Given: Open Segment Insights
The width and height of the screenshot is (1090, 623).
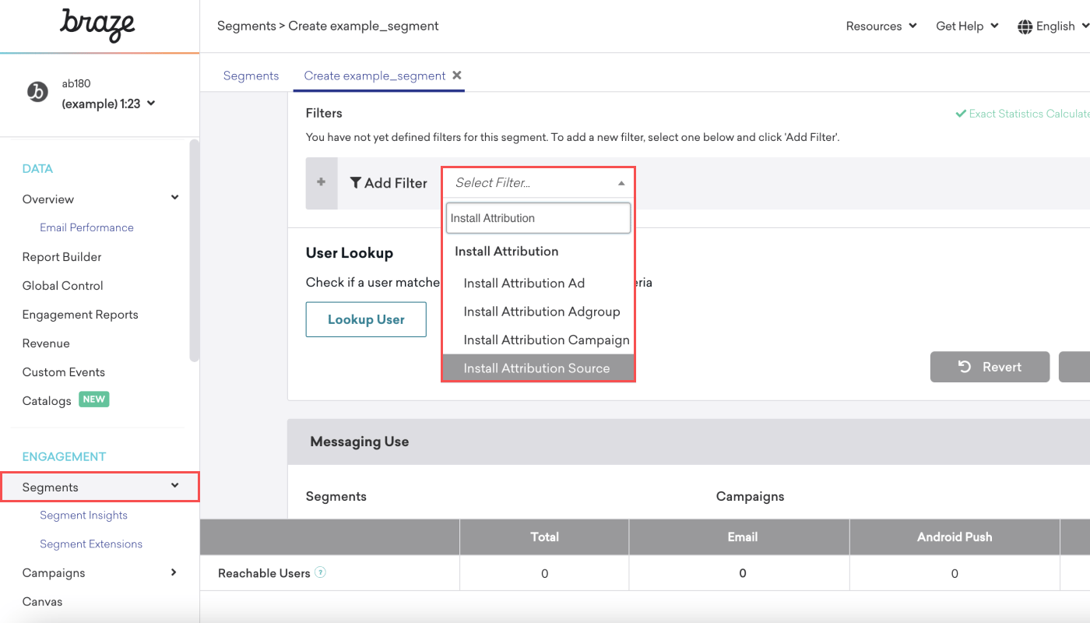Looking at the screenshot, I should coord(83,516).
